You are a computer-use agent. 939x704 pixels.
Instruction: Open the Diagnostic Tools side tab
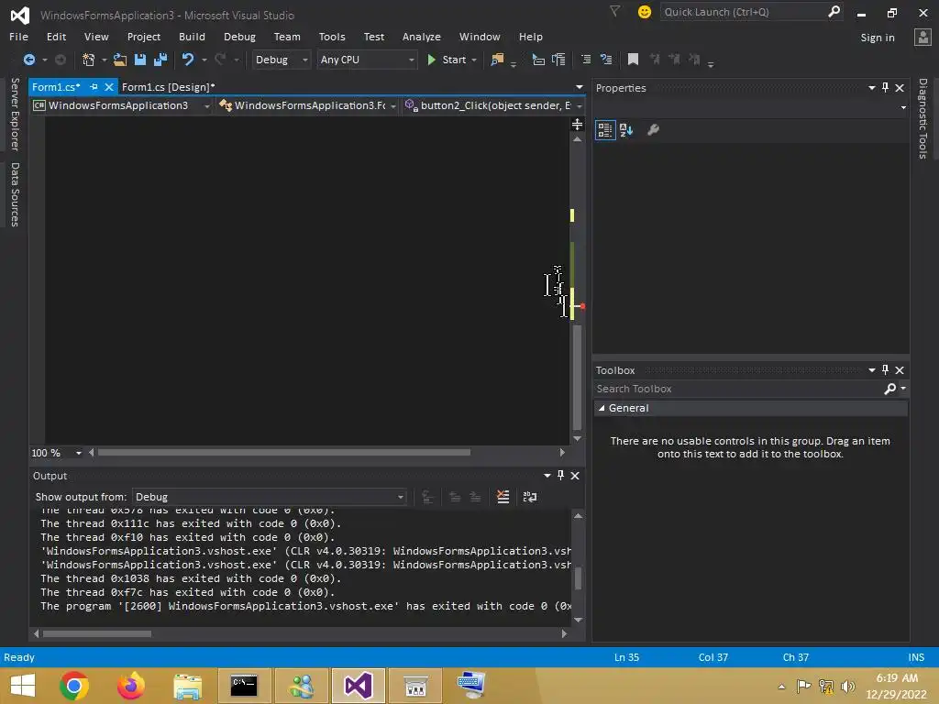922,118
